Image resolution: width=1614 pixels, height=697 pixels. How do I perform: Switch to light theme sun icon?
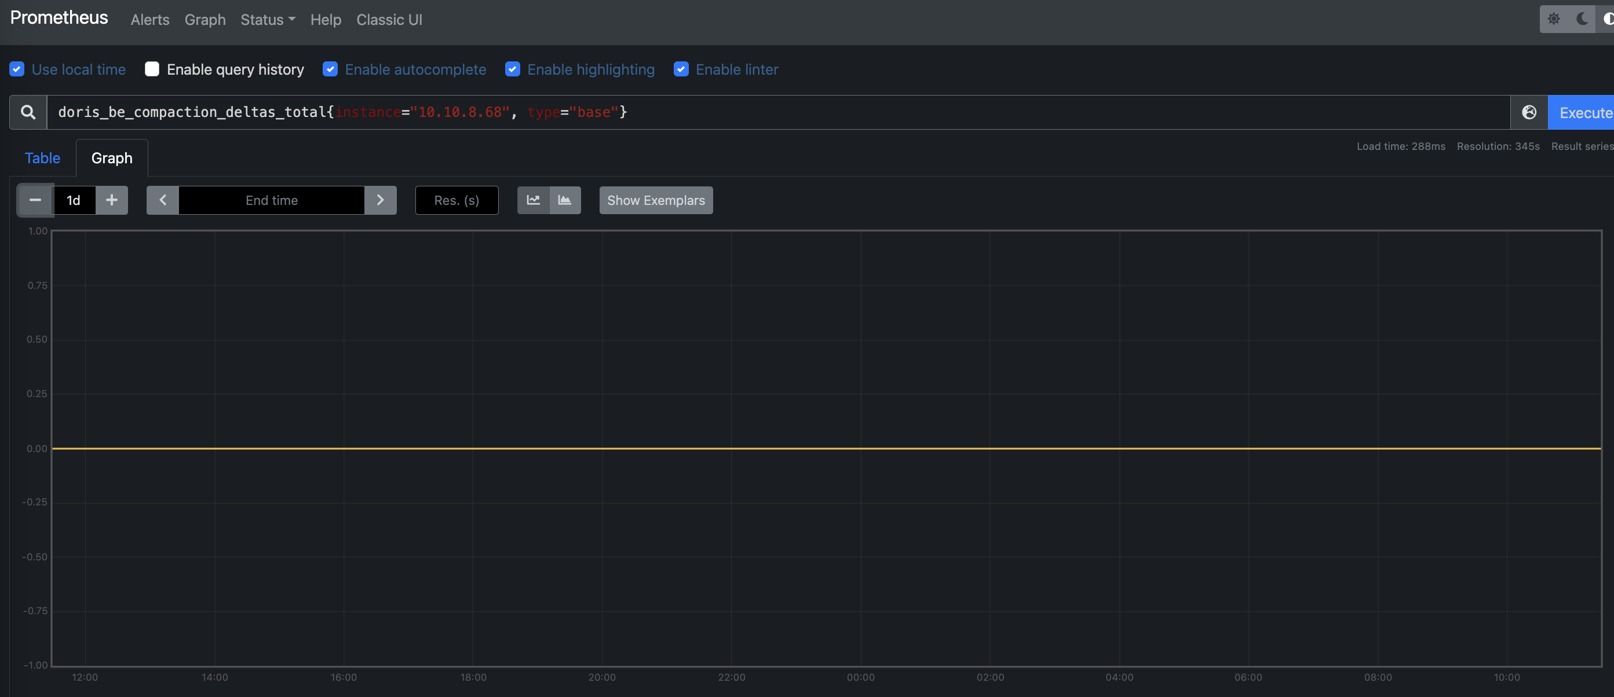[1554, 19]
